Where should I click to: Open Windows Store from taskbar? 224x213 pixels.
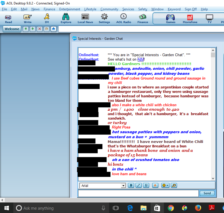(x=157, y=208)
